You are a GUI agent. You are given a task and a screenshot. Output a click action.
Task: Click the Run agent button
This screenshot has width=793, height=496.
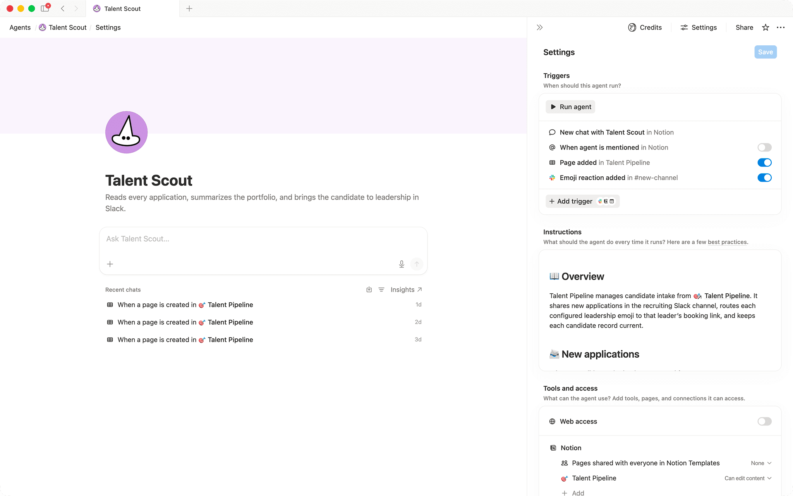pos(570,107)
